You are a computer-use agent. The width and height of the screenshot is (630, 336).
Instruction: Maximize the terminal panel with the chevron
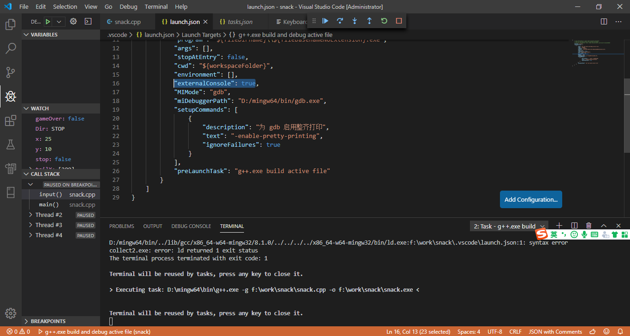(604, 226)
